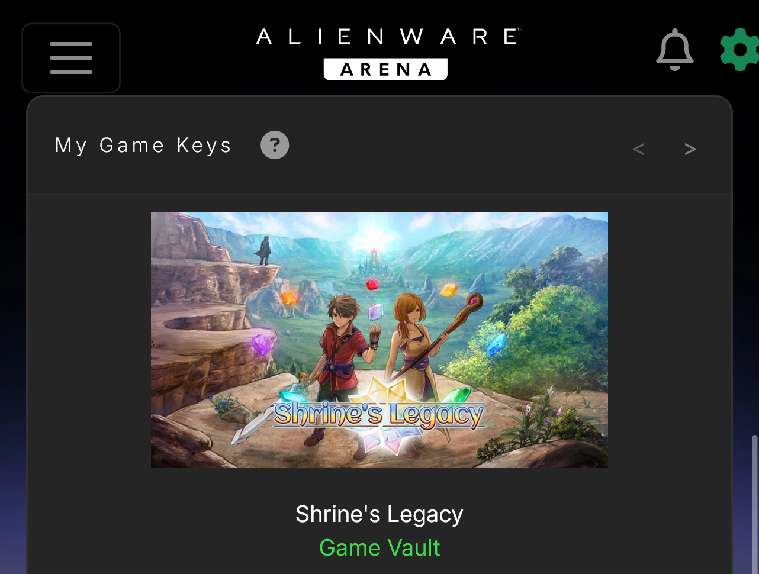Click the white ARENA badge
Viewport: 759px width, 574px height.
(385, 69)
